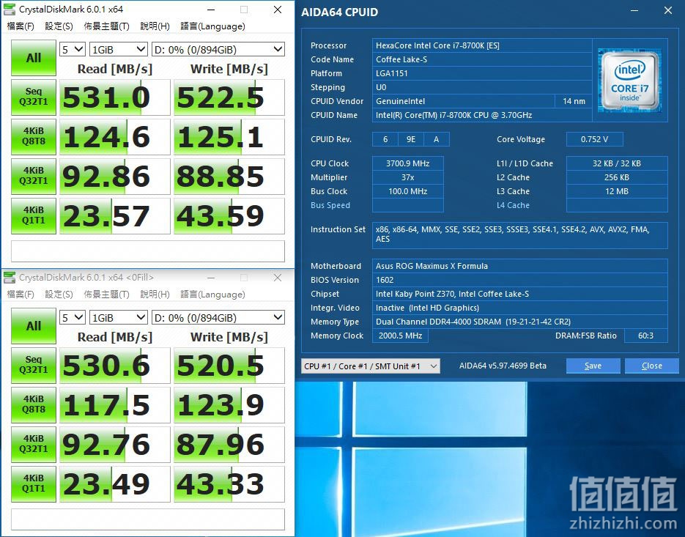This screenshot has width=685, height=537.
Task: Click 0Fill 4KiB Q8T8 write result 123.9
Action: (x=229, y=404)
